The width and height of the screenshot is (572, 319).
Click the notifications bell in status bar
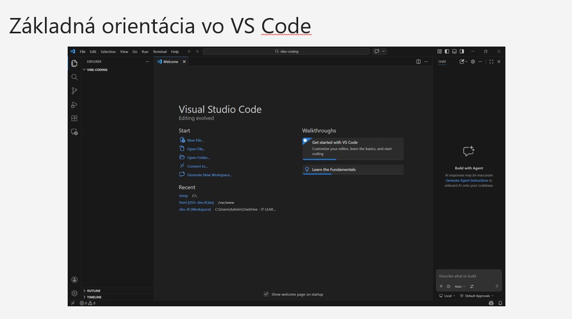click(500, 303)
